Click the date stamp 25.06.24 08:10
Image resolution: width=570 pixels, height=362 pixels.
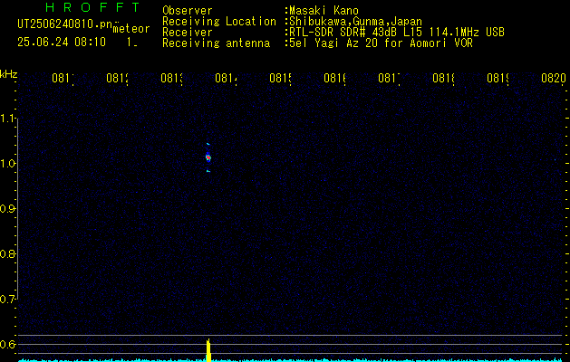pos(62,42)
